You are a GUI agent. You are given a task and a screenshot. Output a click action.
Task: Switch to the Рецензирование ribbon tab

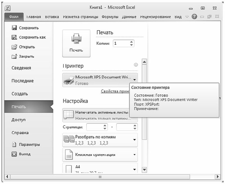(x=156, y=17)
